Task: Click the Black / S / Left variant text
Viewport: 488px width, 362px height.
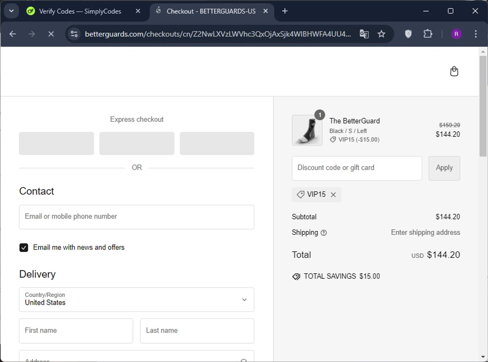Action: pyautogui.click(x=348, y=131)
